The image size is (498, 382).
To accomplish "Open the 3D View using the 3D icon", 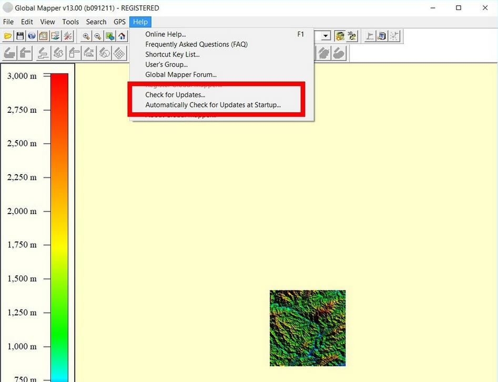I will pyautogui.click(x=352, y=35).
